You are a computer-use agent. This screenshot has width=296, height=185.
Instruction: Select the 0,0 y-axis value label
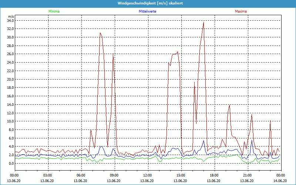(x=11, y=163)
